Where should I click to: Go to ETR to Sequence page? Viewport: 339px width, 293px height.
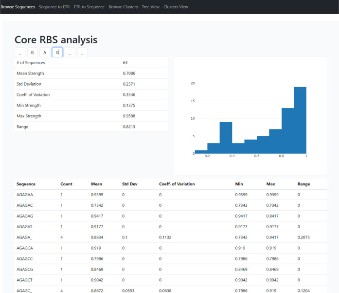pyautogui.click(x=89, y=7)
